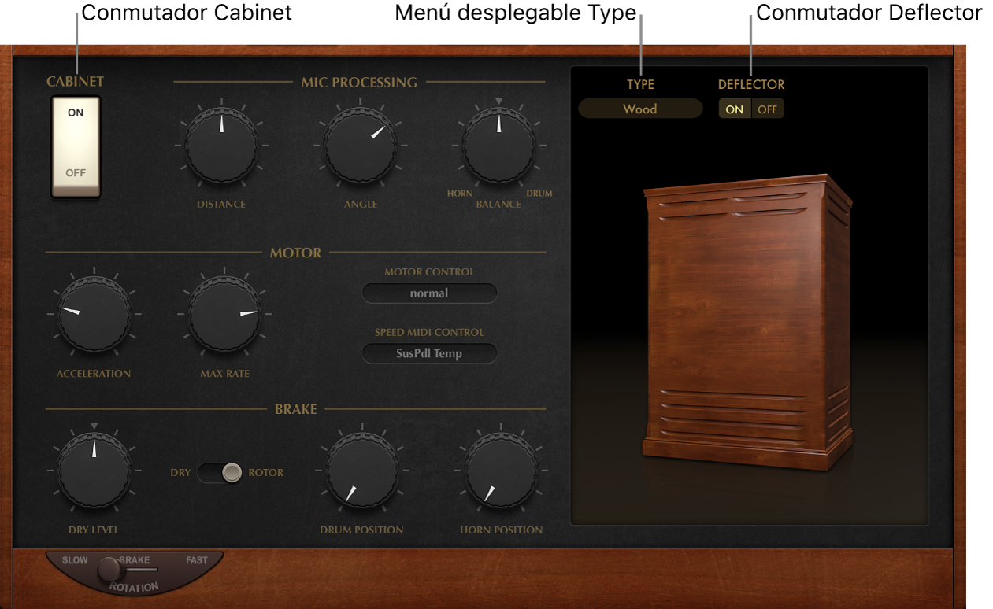Click the Rotation slider handle

[109, 569]
